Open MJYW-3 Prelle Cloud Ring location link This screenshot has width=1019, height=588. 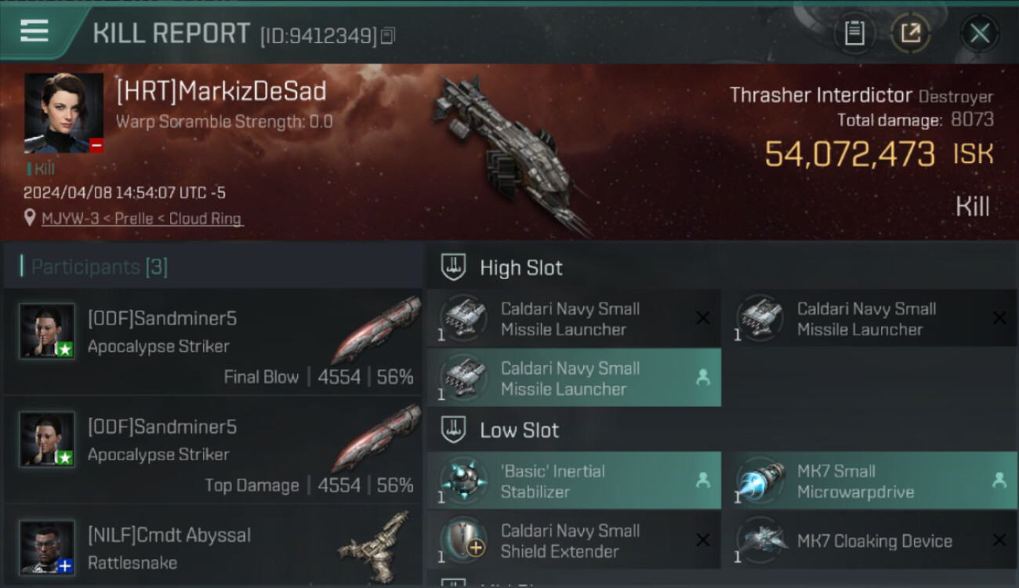(x=142, y=219)
